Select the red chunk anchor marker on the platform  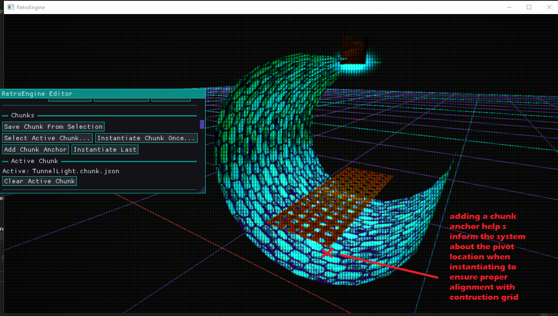click(327, 254)
